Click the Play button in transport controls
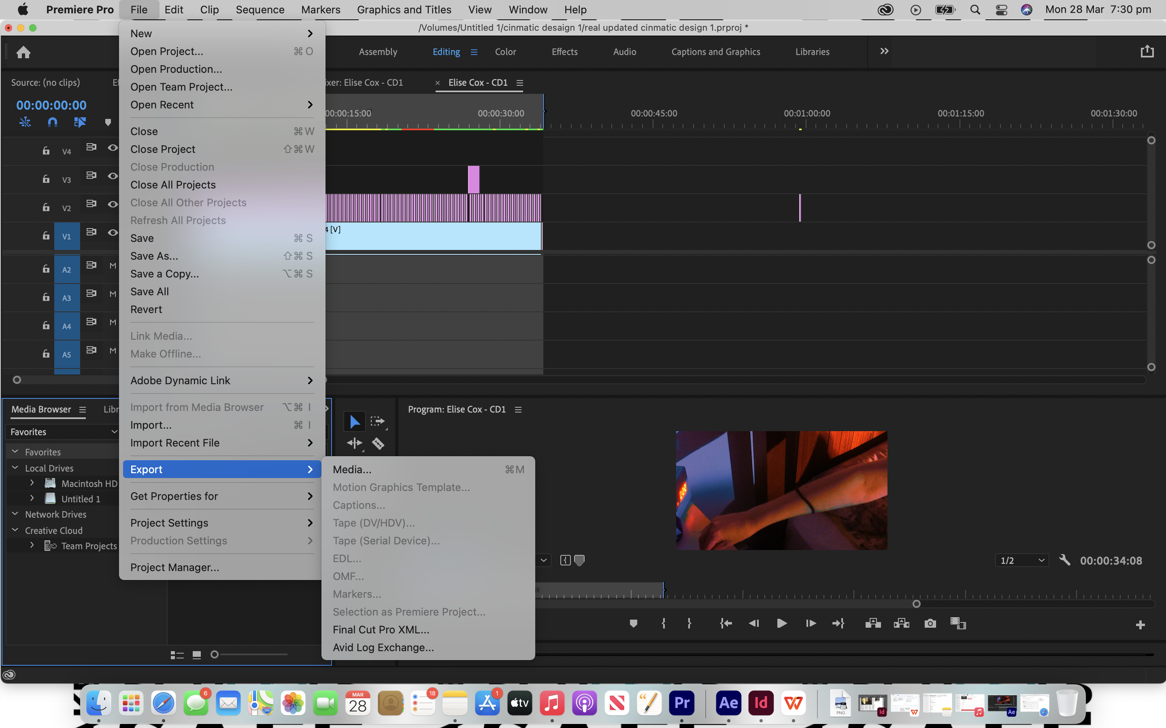 (x=781, y=623)
